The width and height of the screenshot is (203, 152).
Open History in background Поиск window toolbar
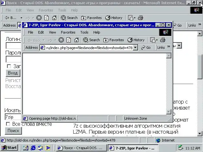pos(114,18)
